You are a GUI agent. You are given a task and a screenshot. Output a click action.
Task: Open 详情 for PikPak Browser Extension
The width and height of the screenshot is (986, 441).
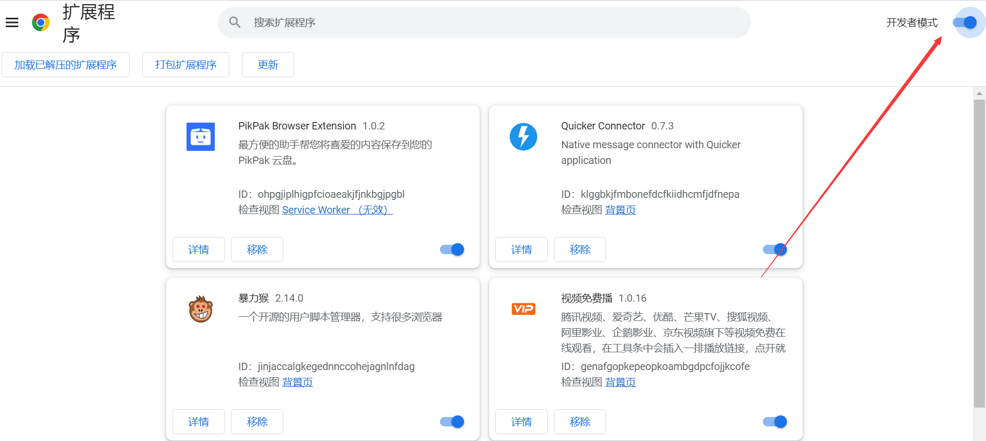click(x=199, y=249)
